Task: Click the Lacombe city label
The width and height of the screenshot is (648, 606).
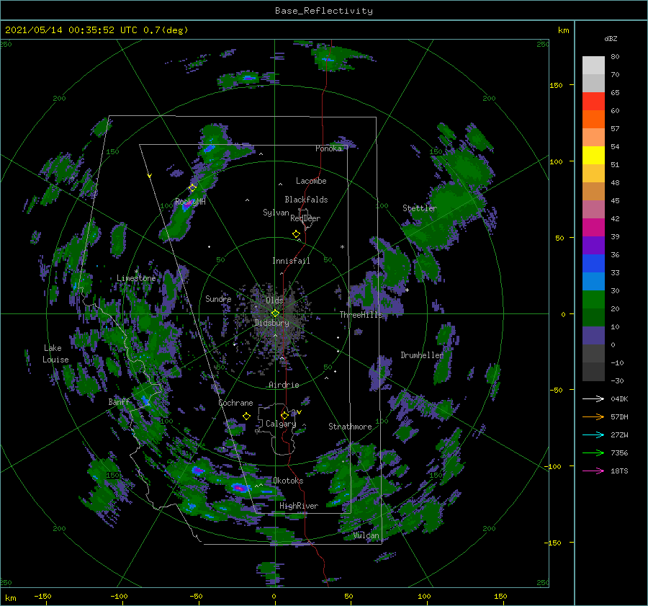Action: click(x=311, y=181)
